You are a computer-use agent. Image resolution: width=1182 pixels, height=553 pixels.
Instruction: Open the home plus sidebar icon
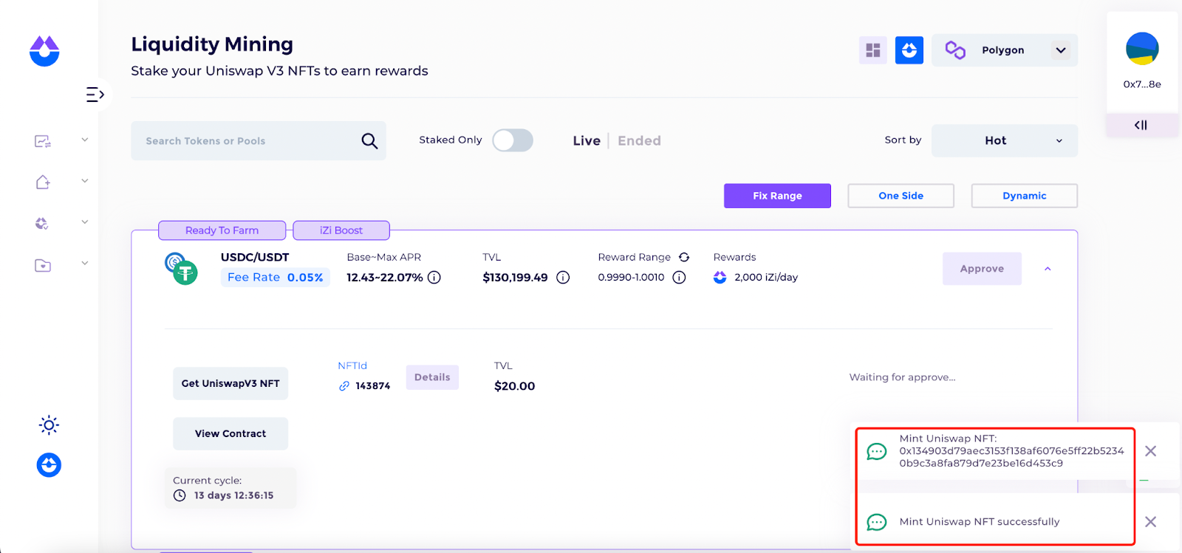43,182
